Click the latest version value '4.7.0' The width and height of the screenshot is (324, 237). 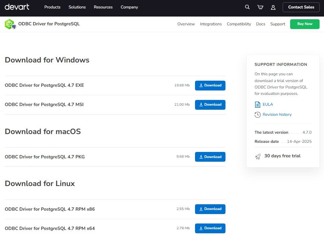pyautogui.click(x=307, y=132)
